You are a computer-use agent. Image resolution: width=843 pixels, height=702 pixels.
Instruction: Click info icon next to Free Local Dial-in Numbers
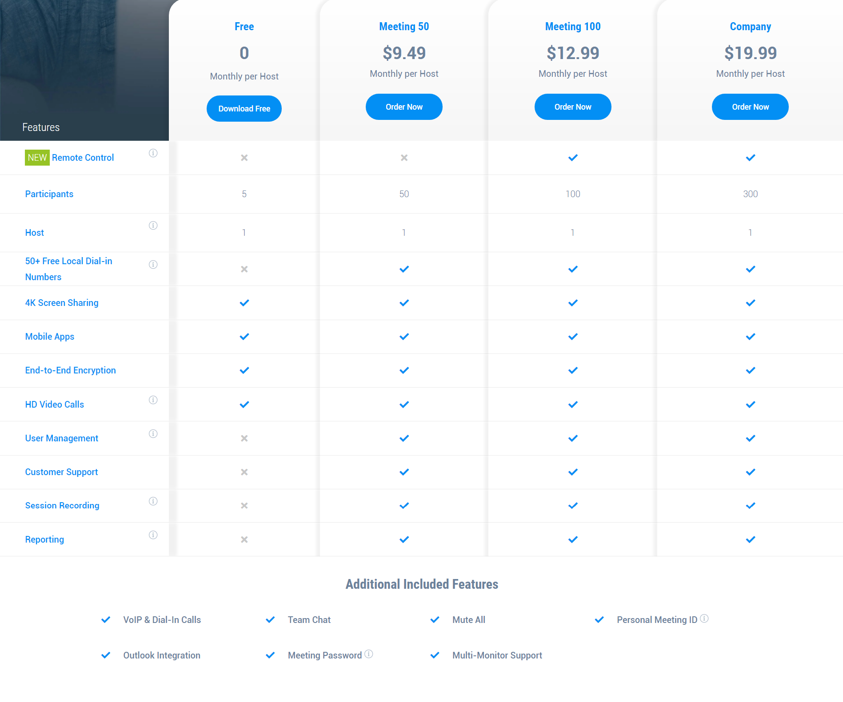(x=153, y=265)
